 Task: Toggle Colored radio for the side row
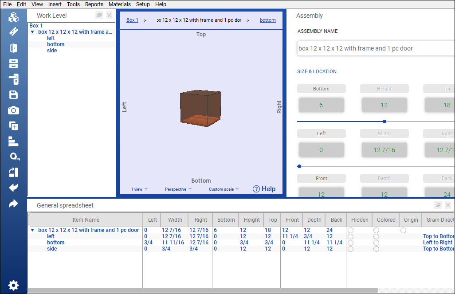[x=376, y=249]
